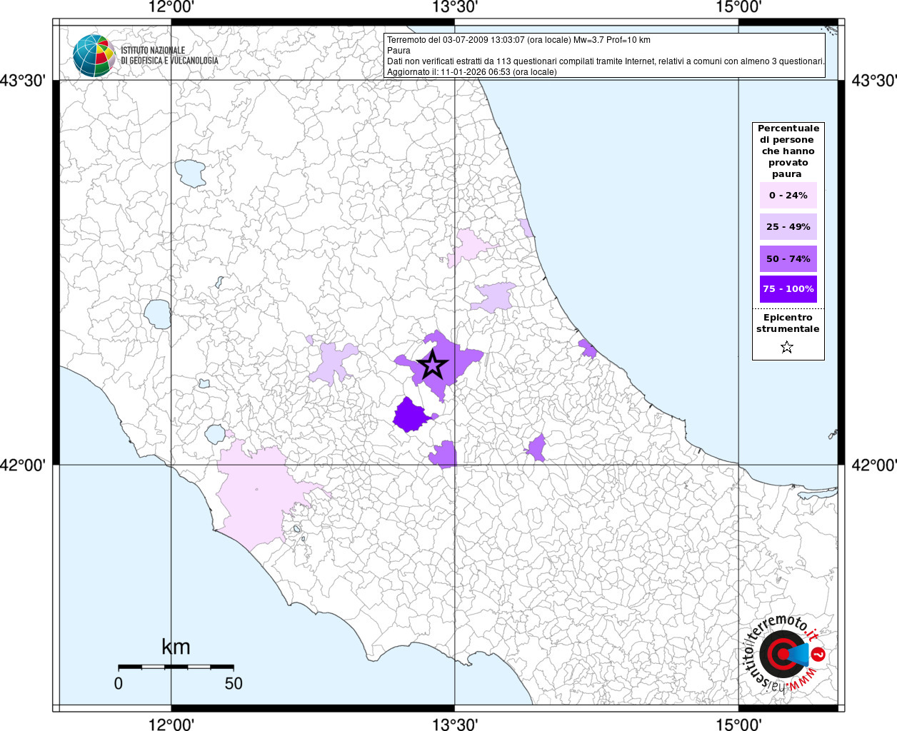The width and height of the screenshot is (897, 731).
Task: Click the right 42°00' latitude label
Action: (x=874, y=465)
